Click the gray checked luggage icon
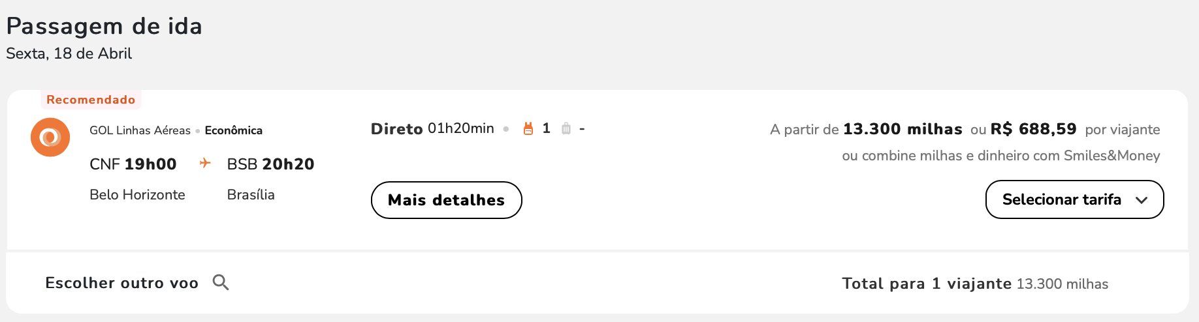This screenshot has width=1199, height=322. 566,129
